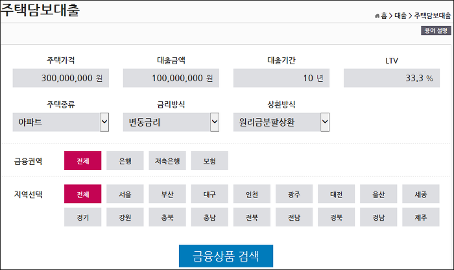Click the 금융상품 검색 search button

[x=226, y=256]
